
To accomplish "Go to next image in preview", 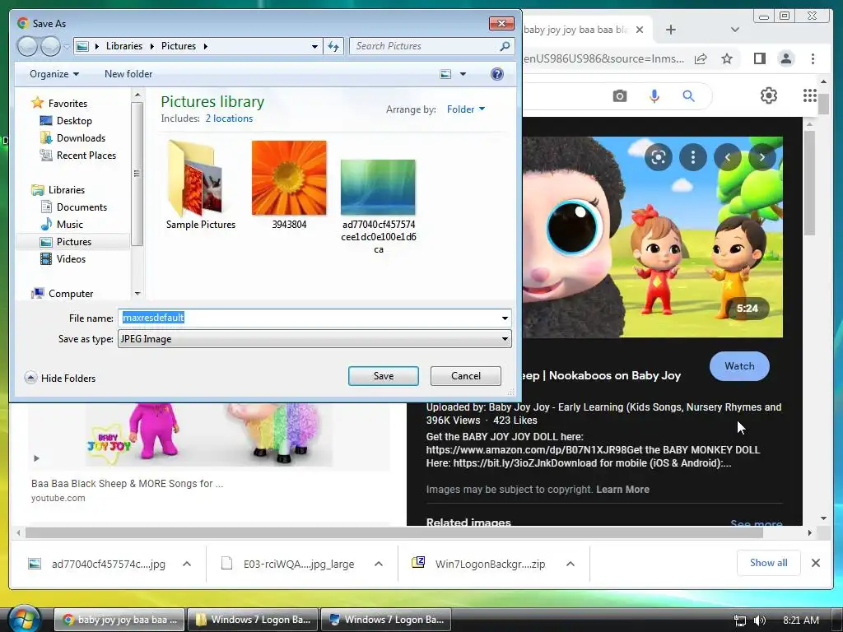I will 761,157.
